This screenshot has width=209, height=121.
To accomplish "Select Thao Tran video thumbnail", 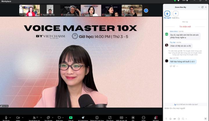I will click(x=111, y=10).
